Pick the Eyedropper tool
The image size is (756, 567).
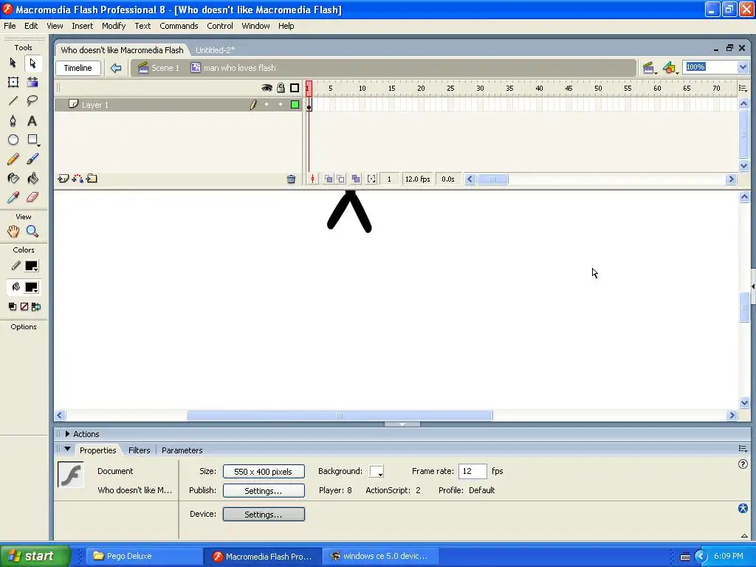point(13,197)
